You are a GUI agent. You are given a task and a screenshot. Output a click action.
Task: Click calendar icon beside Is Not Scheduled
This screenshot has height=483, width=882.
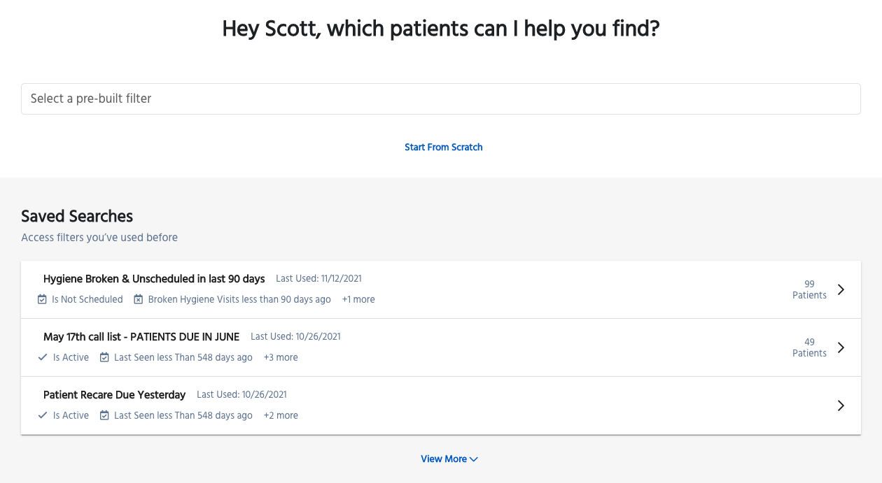[x=42, y=299]
